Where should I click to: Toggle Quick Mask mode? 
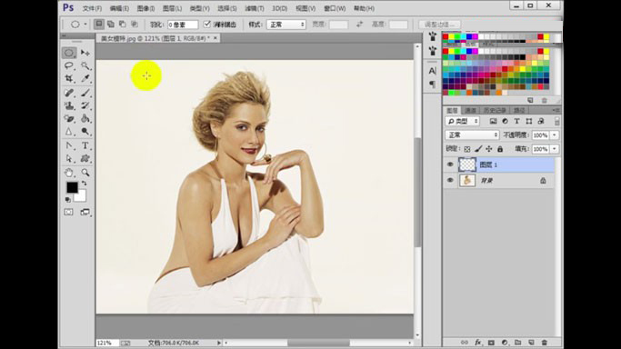(x=69, y=212)
